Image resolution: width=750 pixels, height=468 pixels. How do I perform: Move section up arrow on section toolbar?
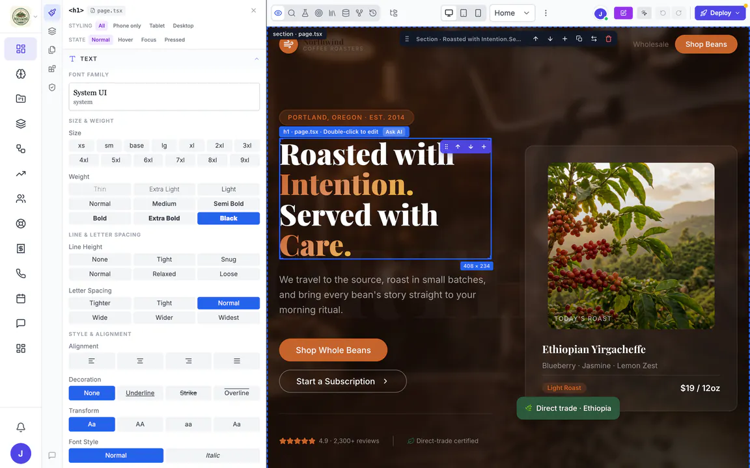tap(535, 39)
